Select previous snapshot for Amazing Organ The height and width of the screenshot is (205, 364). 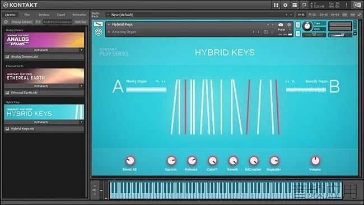(254, 32)
